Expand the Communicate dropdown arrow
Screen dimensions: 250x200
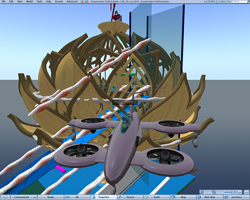[x=35, y=197]
